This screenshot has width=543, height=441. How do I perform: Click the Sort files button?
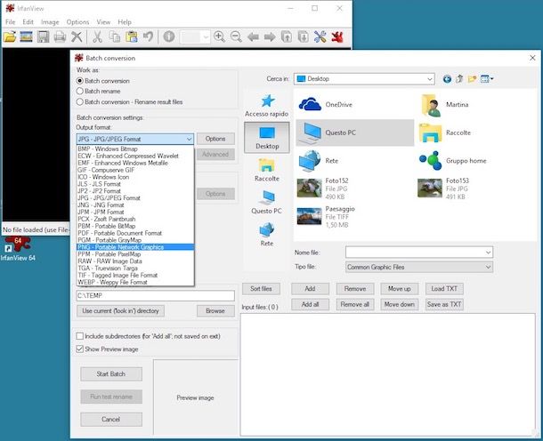pos(261,288)
